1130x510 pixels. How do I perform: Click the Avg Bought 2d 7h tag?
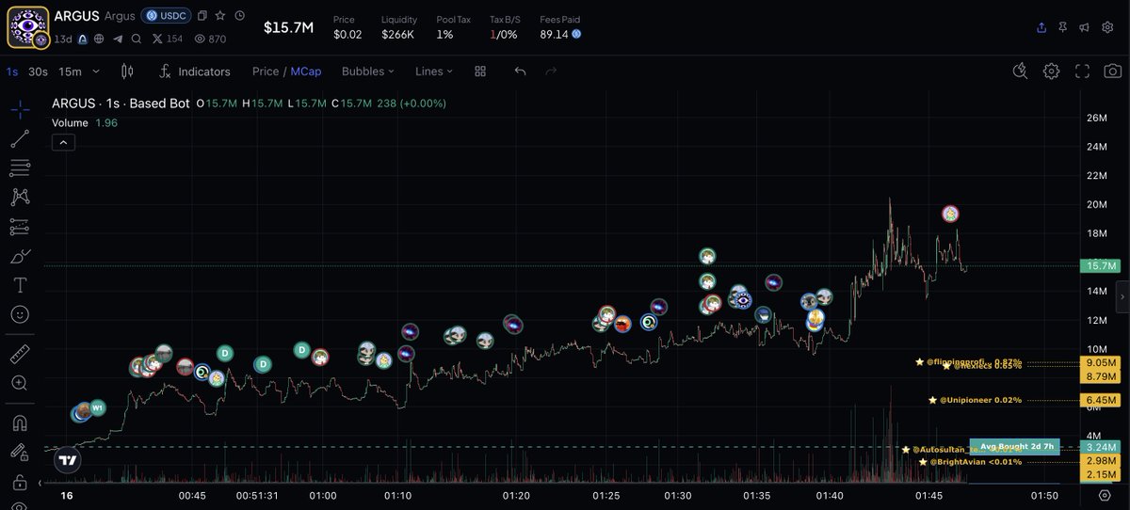(x=1014, y=446)
